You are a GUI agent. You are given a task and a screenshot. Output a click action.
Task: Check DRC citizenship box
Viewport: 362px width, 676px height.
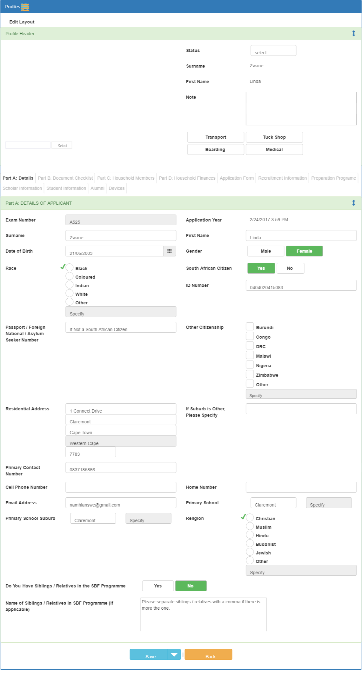coord(250,346)
